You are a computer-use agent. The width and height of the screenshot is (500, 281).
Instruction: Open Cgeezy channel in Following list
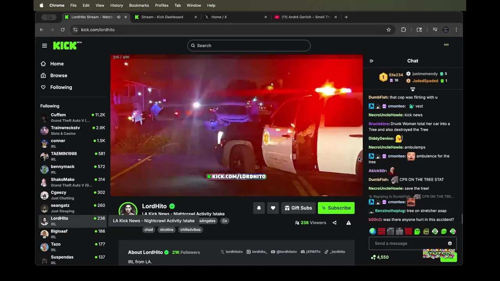point(73,195)
